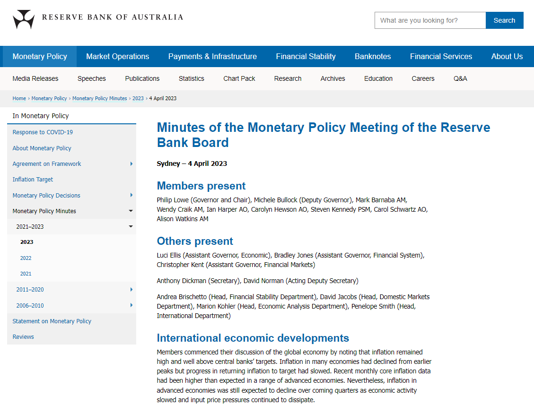This screenshot has width=534, height=405.
Task: Expand the Agreement on Framework submenu arrow
Action: tap(131, 164)
